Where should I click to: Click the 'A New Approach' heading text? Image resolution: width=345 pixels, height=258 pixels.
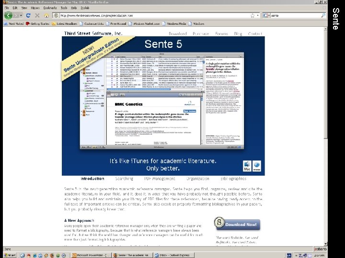click(79, 220)
